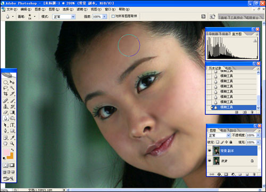Open the 文件 (File) menu
Image resolution: width=266 pixels, height=192 pixels.
[x=12, y=9]
